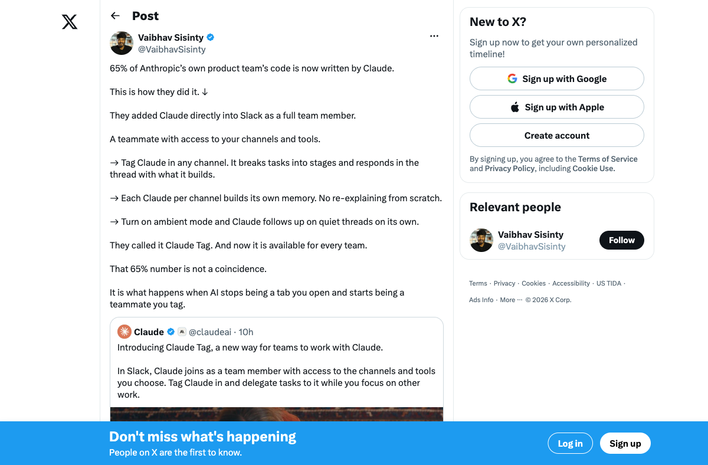
Task: Open the Terms of Service link
Action: pos(608,159)
